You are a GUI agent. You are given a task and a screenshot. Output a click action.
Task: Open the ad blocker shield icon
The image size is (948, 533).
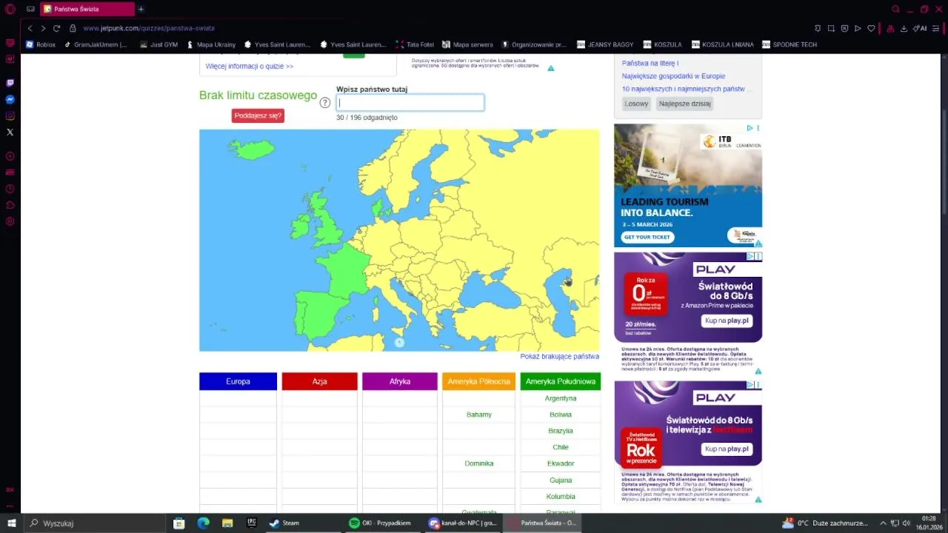click(844, 28)
